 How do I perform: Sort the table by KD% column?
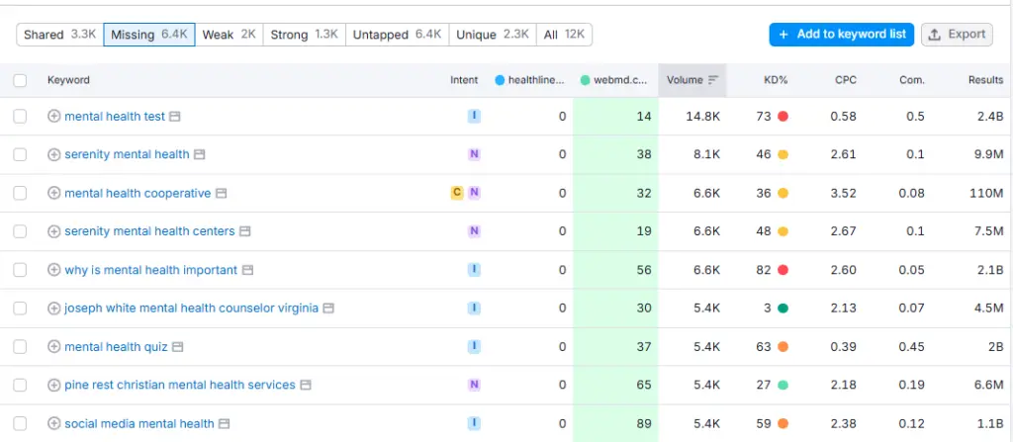coord(776,80)
